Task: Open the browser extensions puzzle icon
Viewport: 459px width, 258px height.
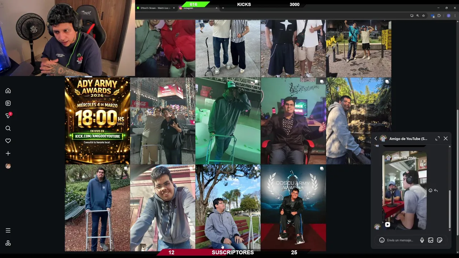Action: coord(439,16)
